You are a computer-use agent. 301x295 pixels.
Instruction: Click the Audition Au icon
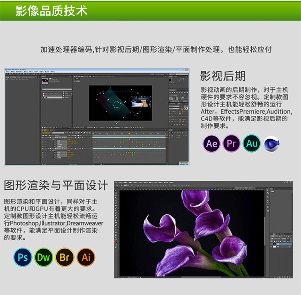[252, 144]
